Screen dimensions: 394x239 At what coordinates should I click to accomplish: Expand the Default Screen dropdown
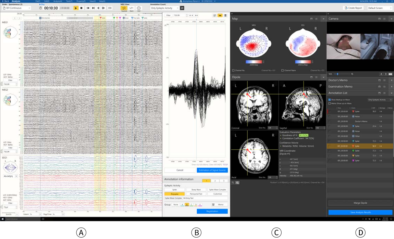click(380, 8)
